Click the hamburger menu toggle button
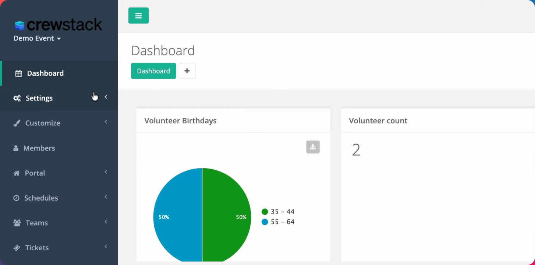The height and width of the screenshot is (265, 535). (x=138, y=15)
